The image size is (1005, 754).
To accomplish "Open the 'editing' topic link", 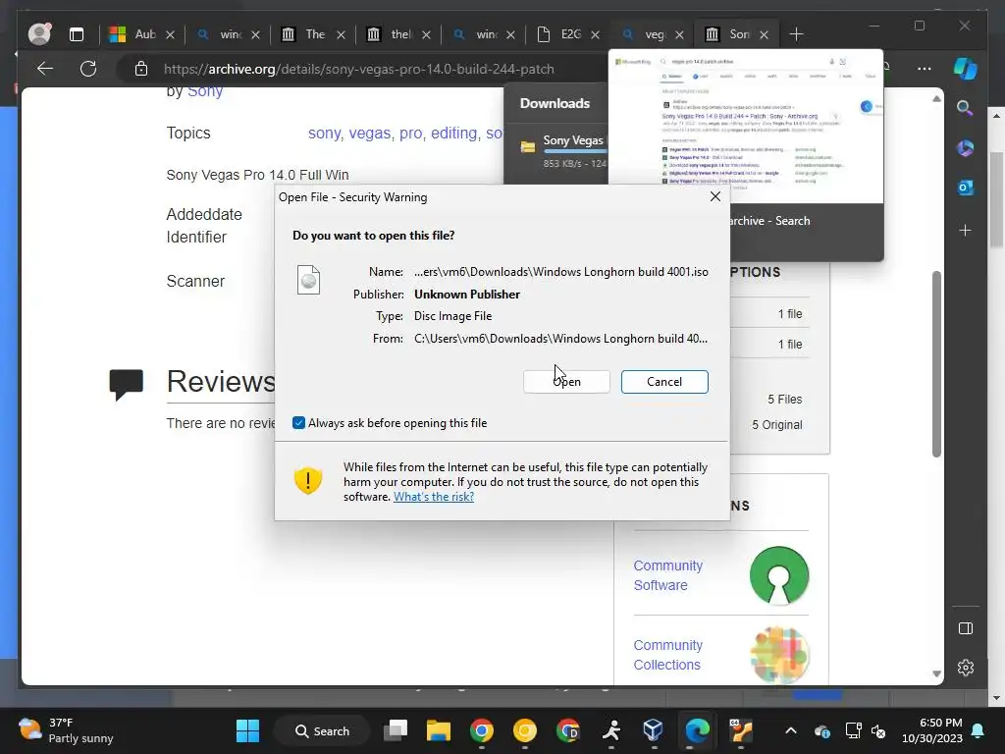I will (x=453, y=133).
